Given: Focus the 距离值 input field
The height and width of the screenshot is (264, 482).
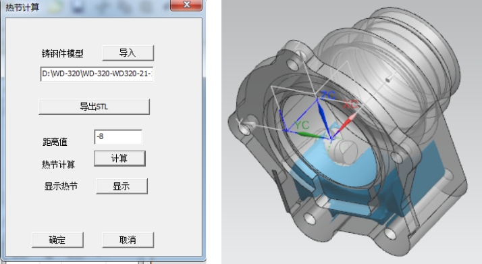Looking at the screenshot, I should (118, 137).
